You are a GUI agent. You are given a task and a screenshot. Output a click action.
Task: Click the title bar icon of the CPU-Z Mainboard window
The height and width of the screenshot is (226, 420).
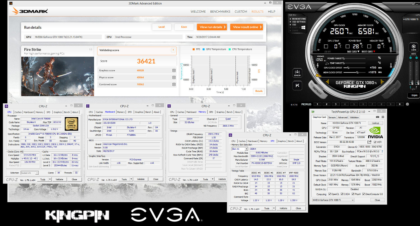(x=88, y=106)
